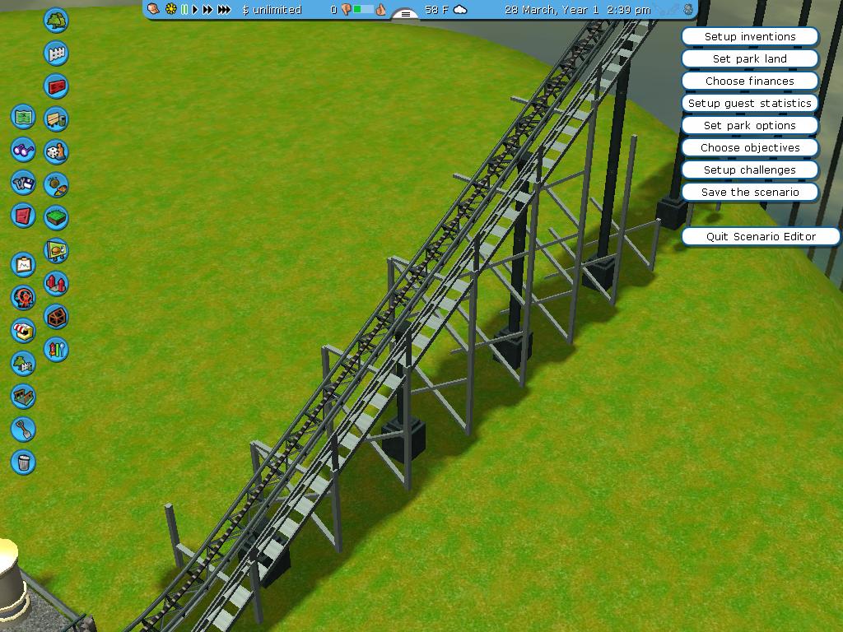Open Choose objectives
The width and height of the screenshot is (843, 632).
(750, 148)
